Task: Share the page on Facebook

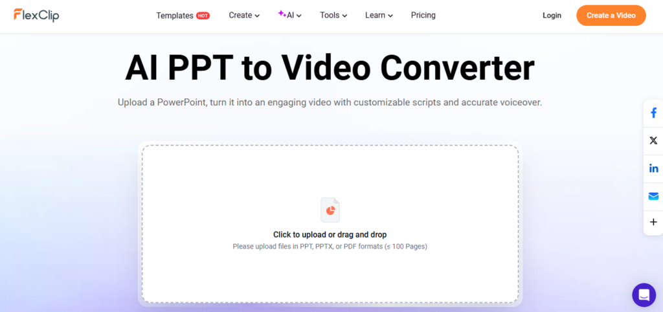Action: coord(653,113)
